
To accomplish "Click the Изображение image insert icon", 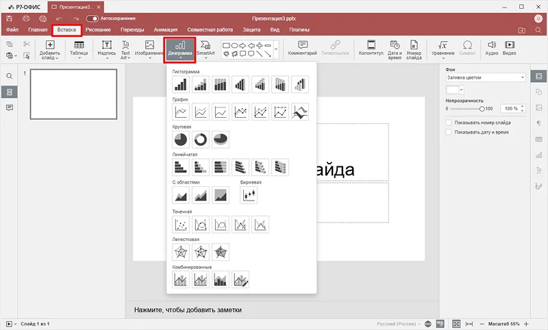I will pos(149,45).
